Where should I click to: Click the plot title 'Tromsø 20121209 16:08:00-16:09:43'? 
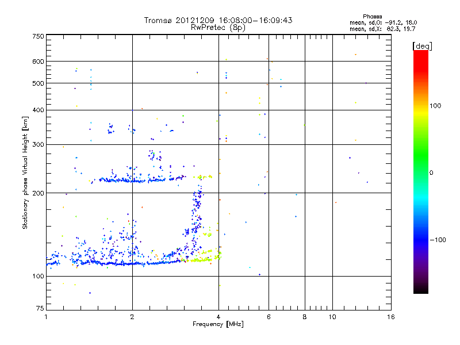(x=218, y=20)
